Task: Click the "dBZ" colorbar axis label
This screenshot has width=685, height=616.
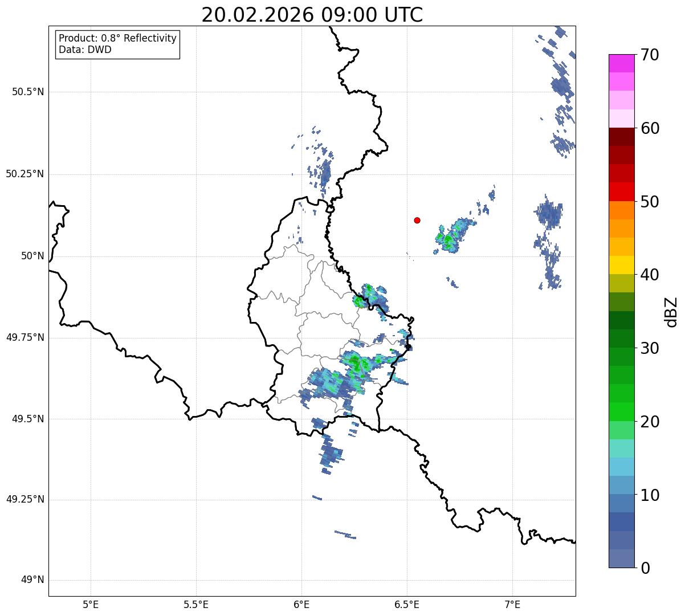Action: coord(672,312)
